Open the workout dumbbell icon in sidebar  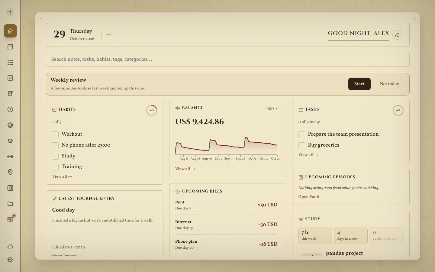(x=10, y=157)
